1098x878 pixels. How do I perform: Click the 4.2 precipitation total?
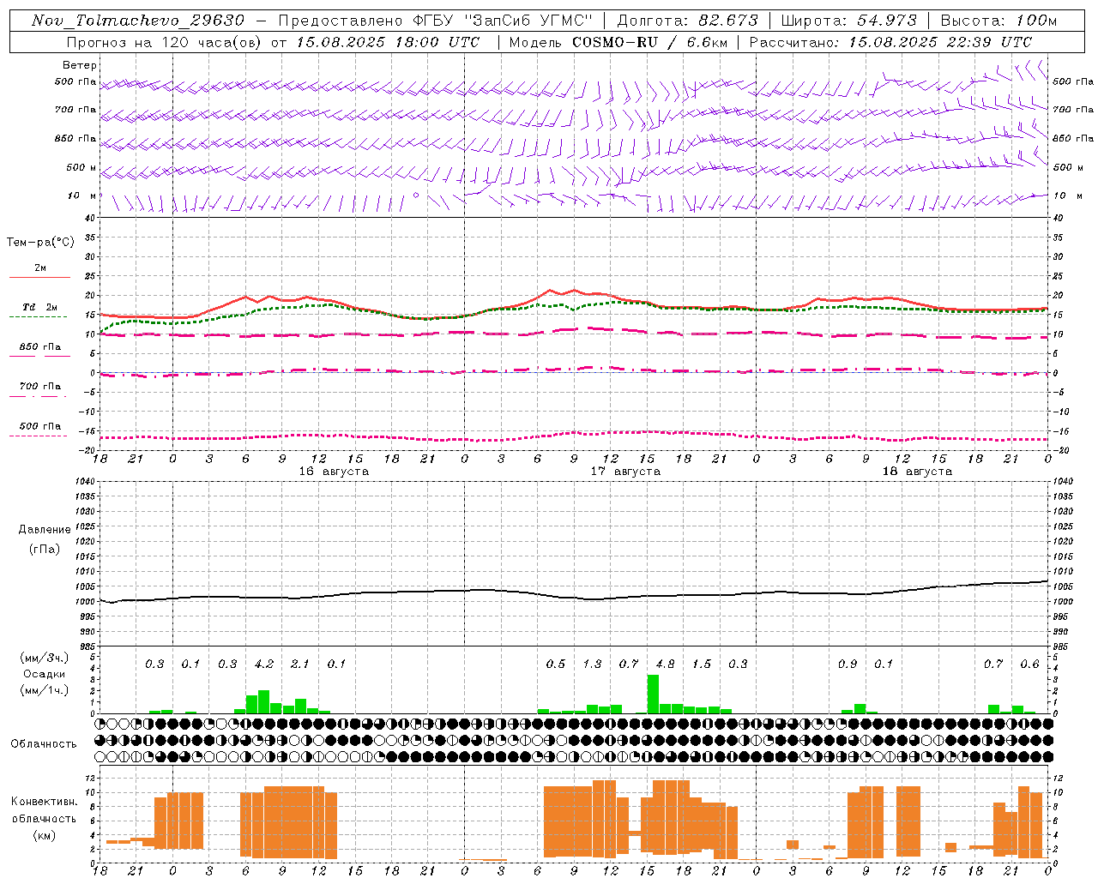[264, 664]
